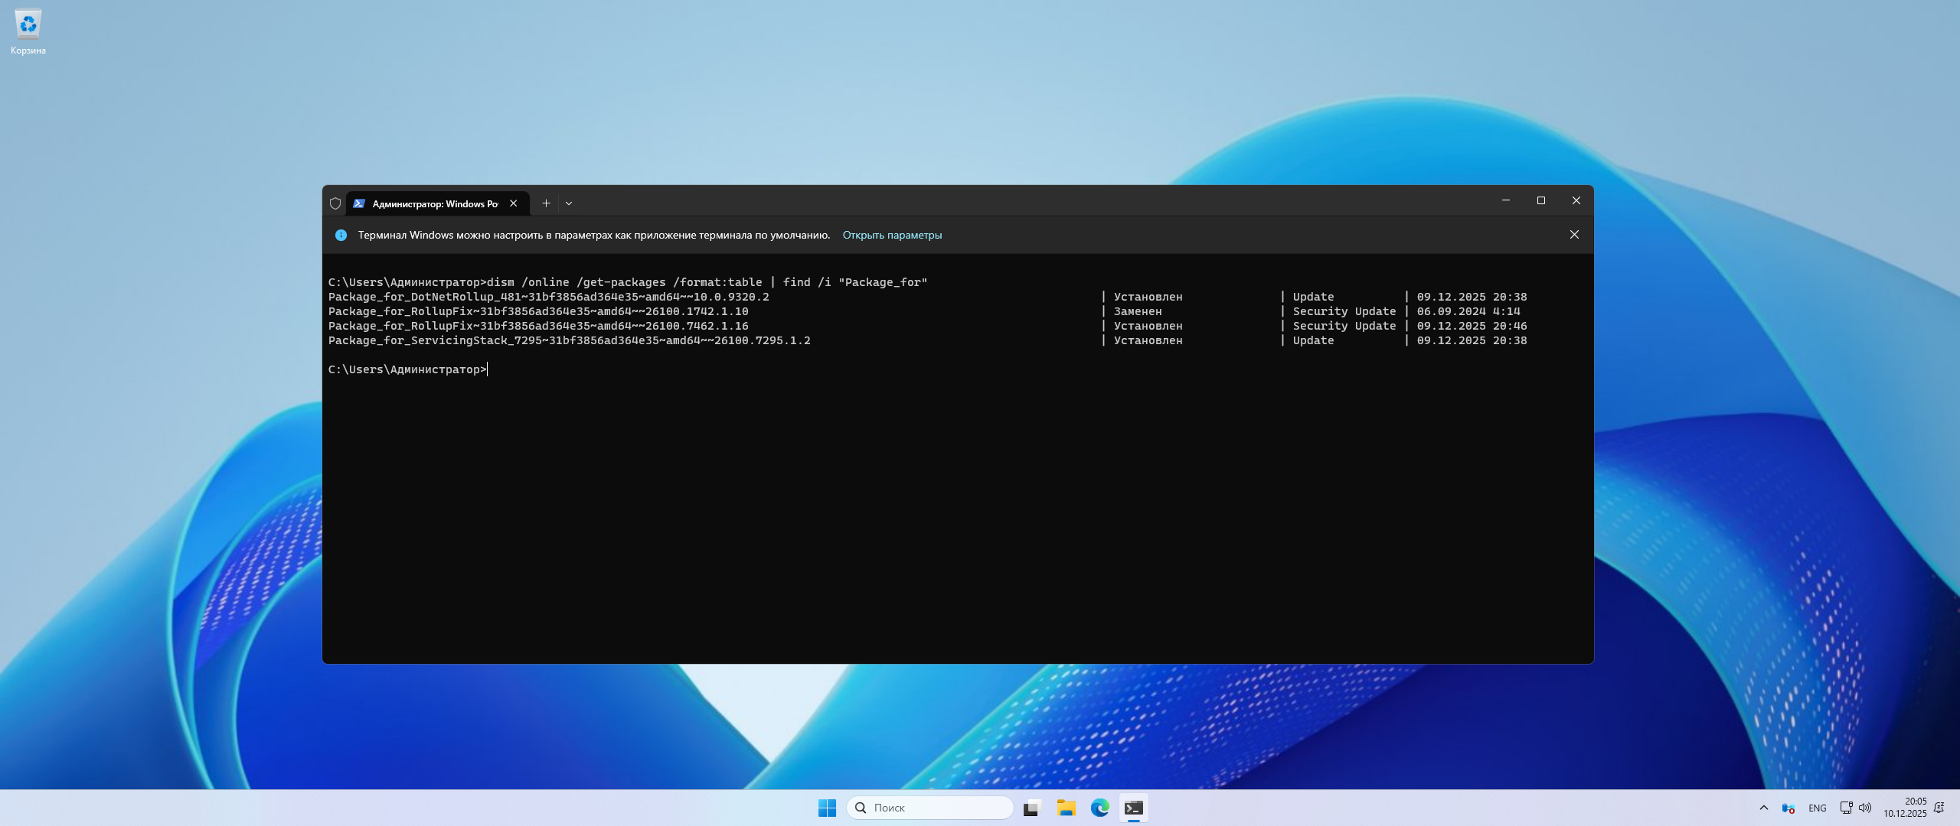Maximize the terminal window
This screenshot has height=826, width=1960.
pyautogui.click(x=1541, y=200)
